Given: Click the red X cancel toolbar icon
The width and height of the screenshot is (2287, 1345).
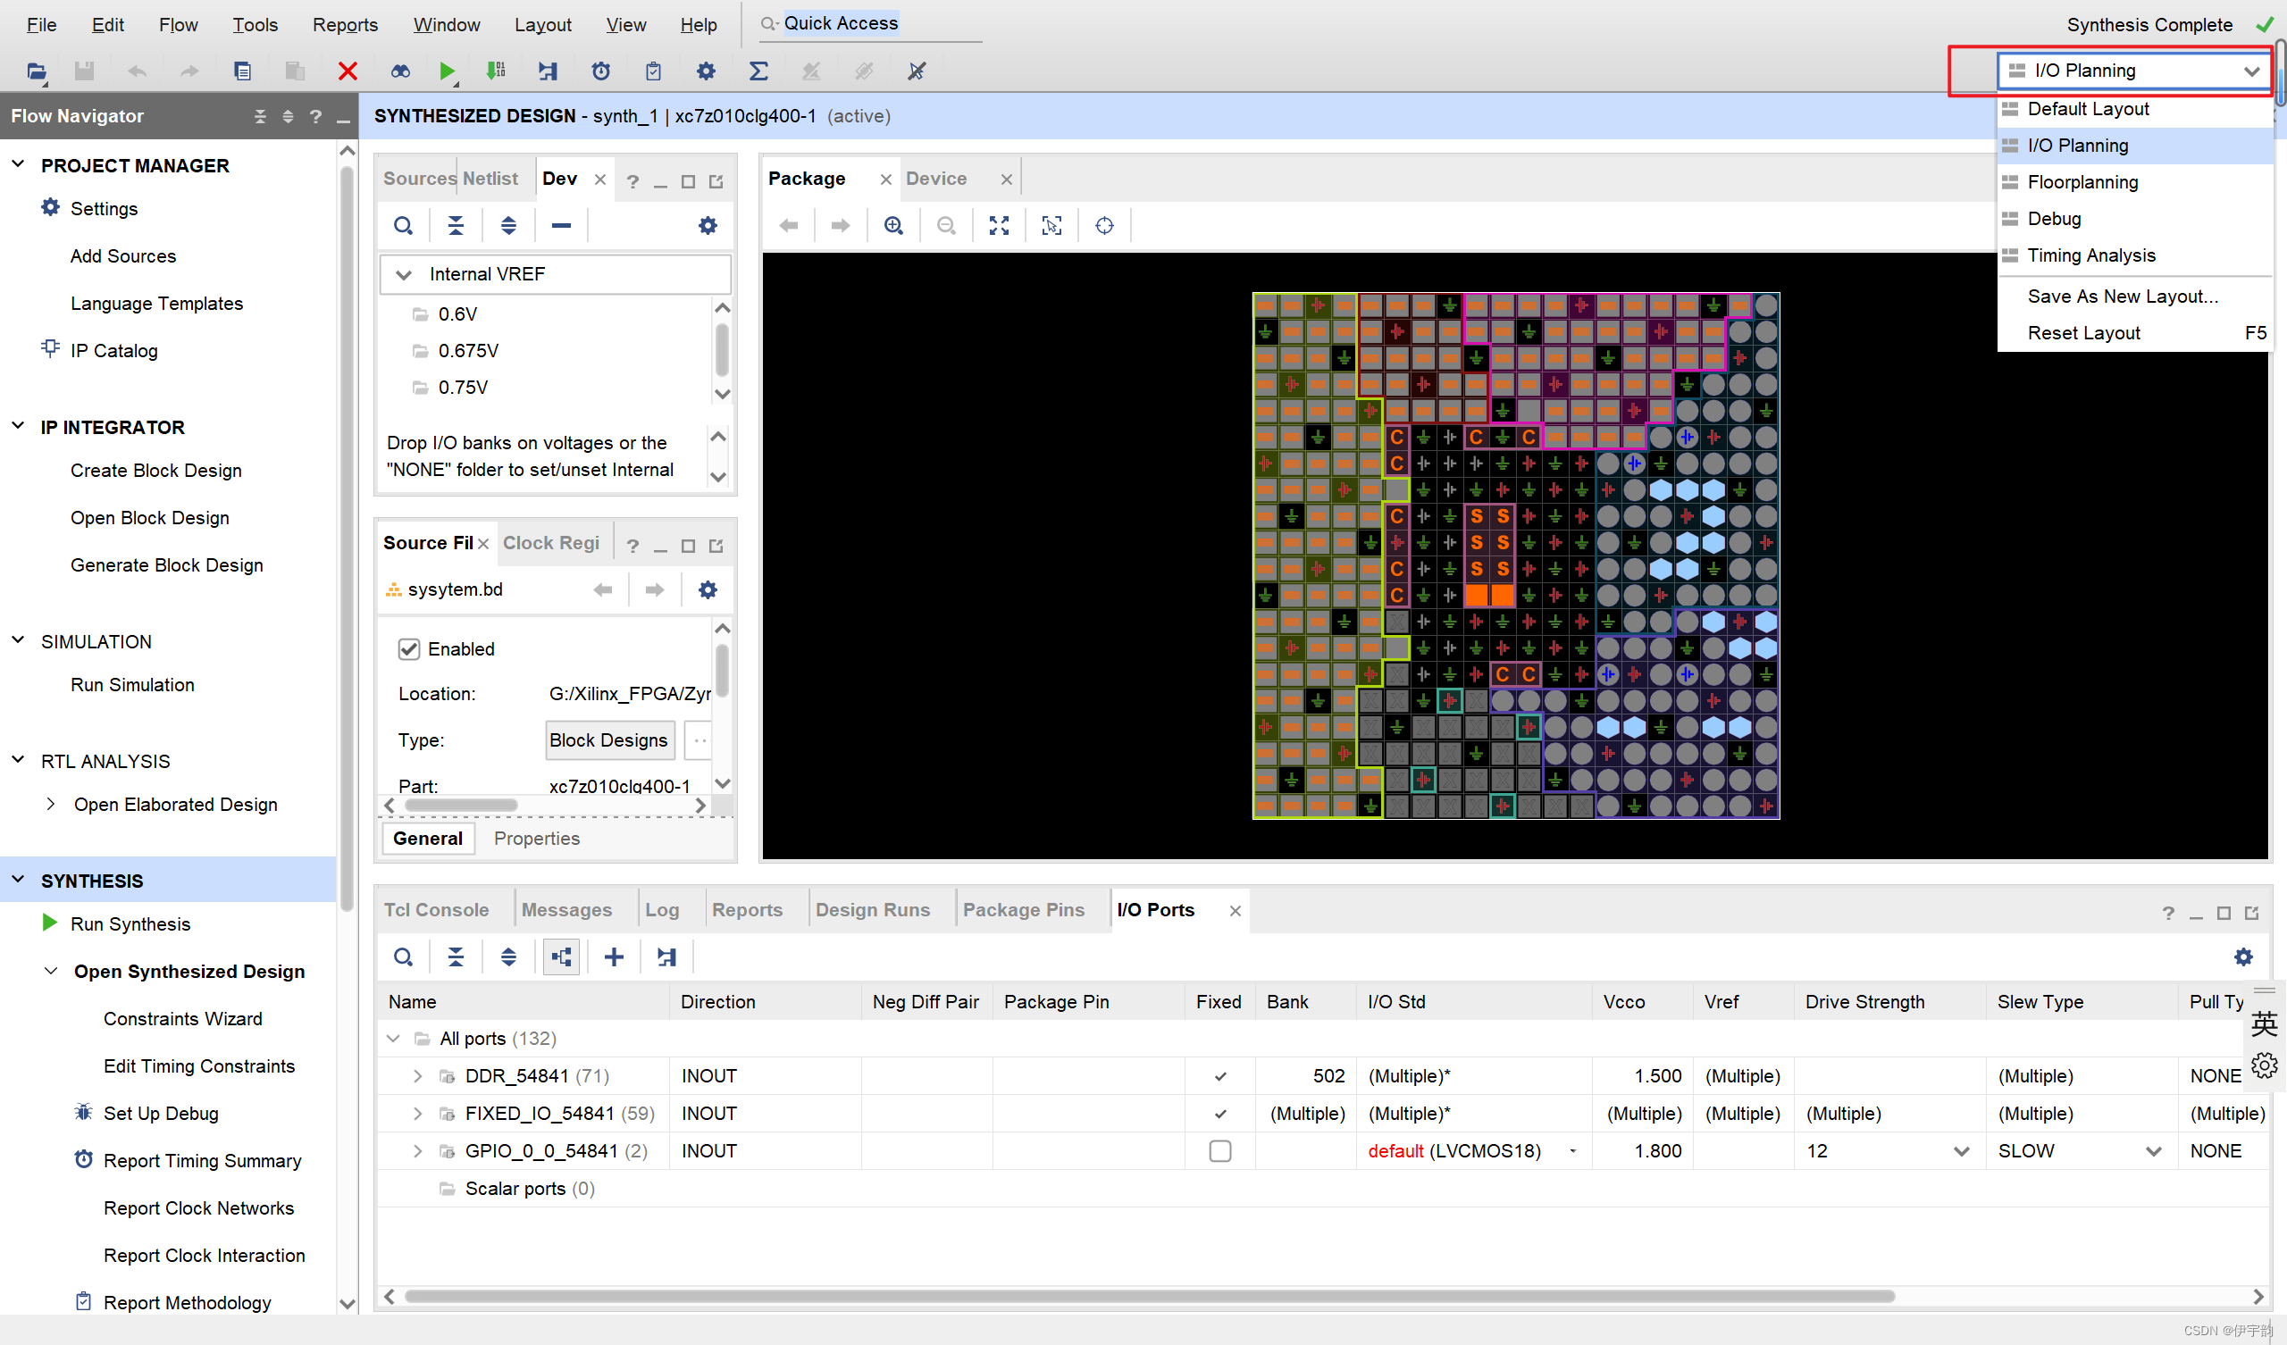Looking at the screenshot, I should (x=348, y=71).
